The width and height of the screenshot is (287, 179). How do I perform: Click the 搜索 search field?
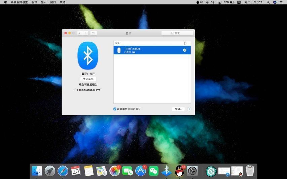(177, 33)
